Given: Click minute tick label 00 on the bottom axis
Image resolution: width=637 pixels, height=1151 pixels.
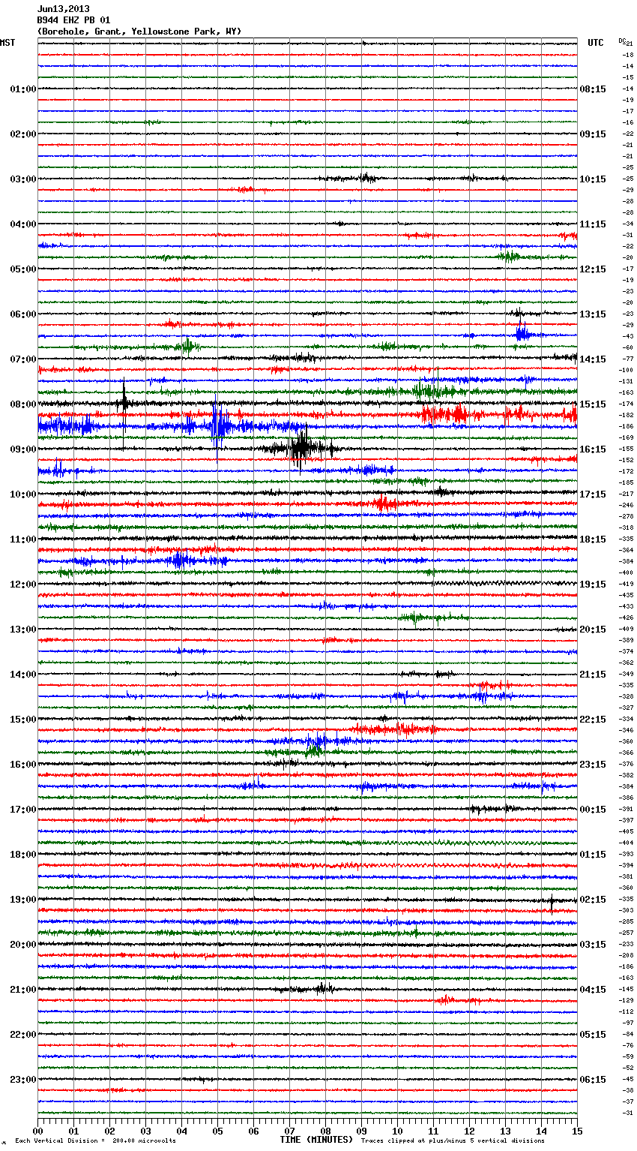Looking at the screenshot, I should [x=38, y=1131].
